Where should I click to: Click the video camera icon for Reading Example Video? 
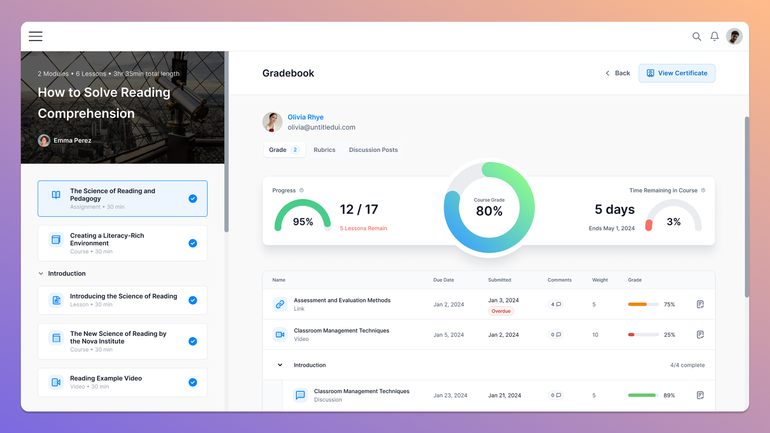tap(56, 382)
